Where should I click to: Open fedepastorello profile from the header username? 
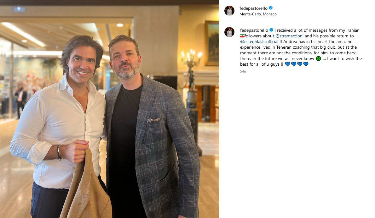(x=253, y=8)
